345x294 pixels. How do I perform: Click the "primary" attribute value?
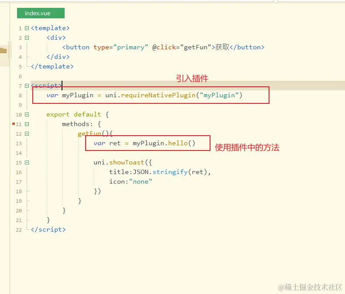point(131,47)
